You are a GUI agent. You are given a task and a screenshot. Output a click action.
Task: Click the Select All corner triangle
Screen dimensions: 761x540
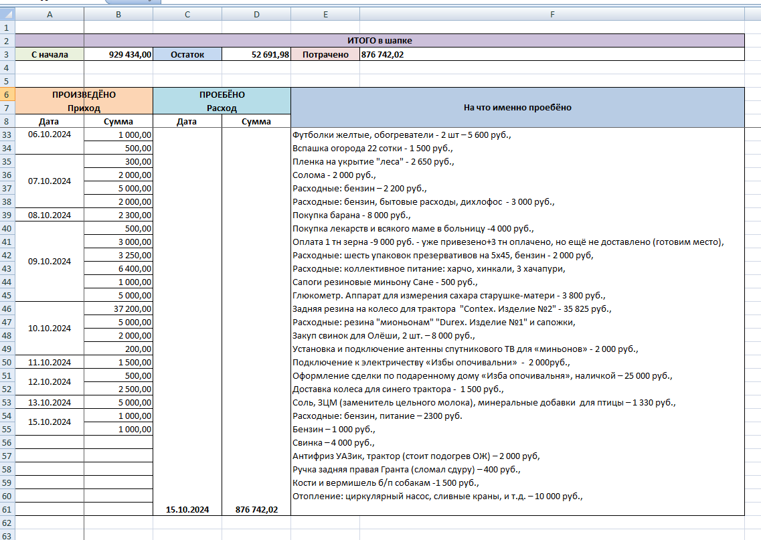(x=7, y=14)
